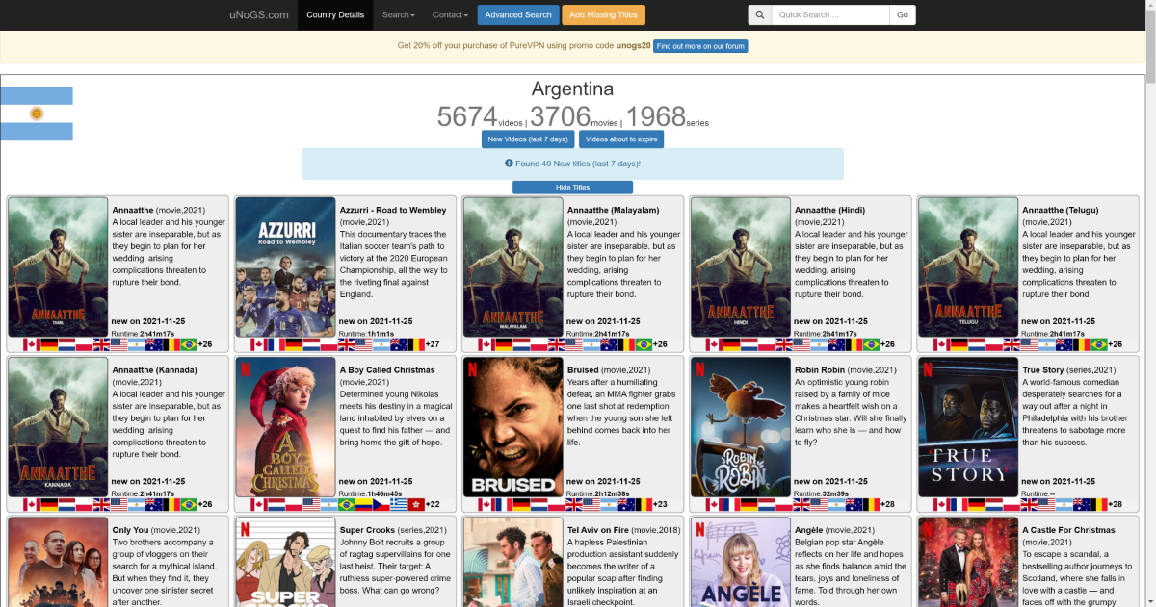The height and width of the screenshot is (607, 1156).
Task: Click the Add Missing Titles button
Action: tap(603, 14)
